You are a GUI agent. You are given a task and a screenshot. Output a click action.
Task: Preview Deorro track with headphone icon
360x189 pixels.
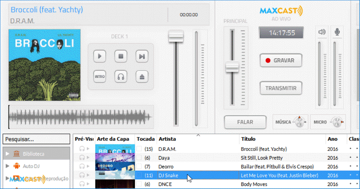click(82, 166)
